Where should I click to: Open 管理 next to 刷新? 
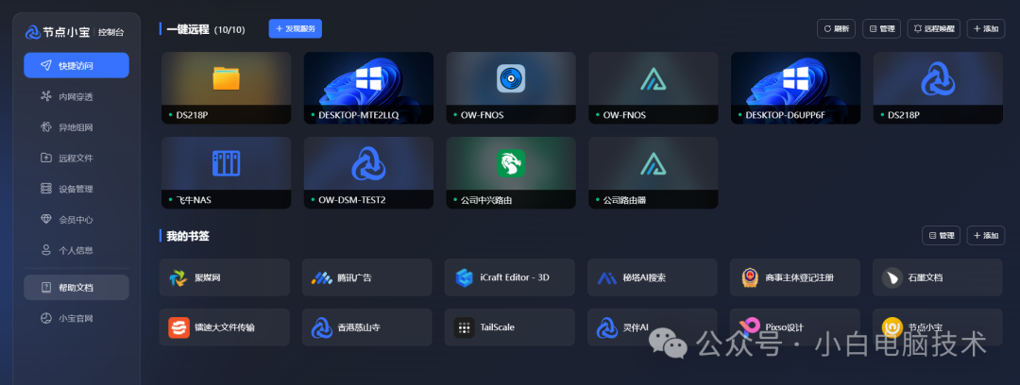coord(881,28)
